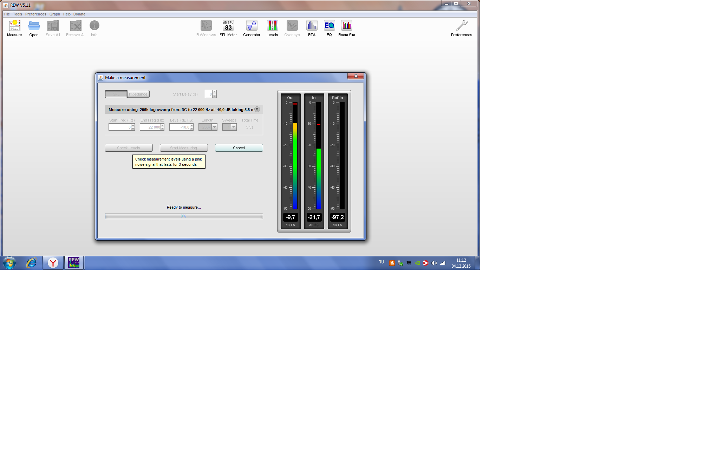711x451 pixels.
Task: Click the measurement progress bar
Action: click(183, 216)
